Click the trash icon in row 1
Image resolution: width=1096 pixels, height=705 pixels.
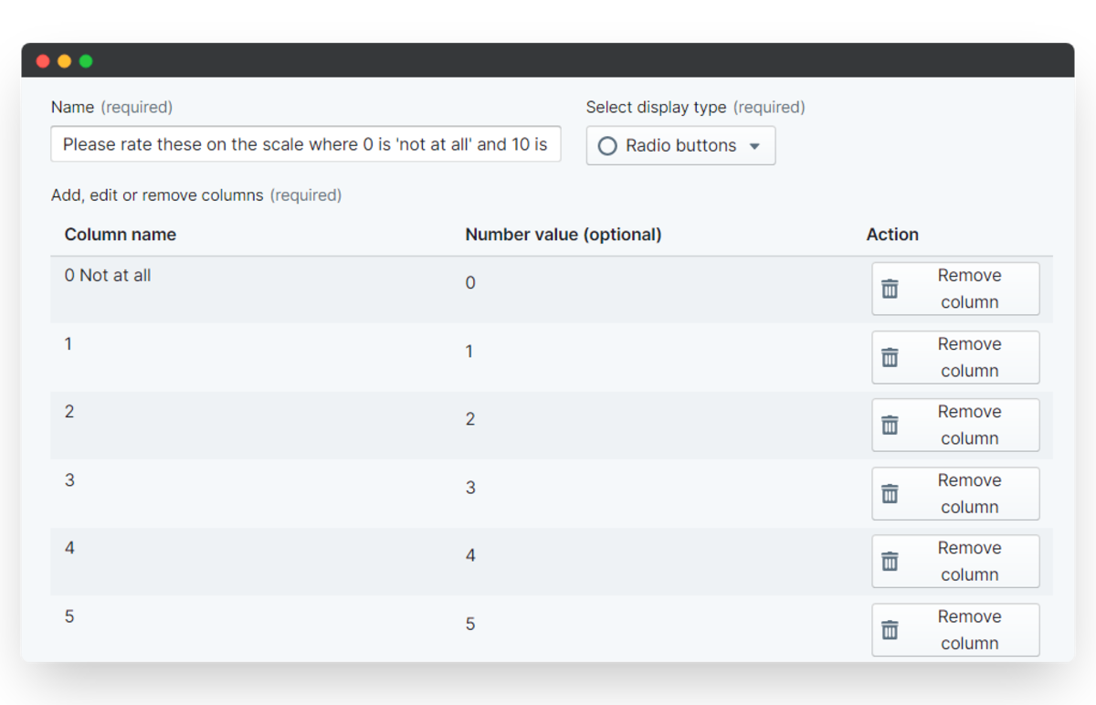point(890,357)
